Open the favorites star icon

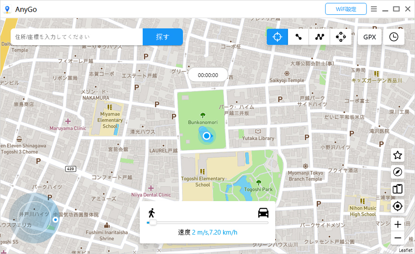[x=397, y=155]
